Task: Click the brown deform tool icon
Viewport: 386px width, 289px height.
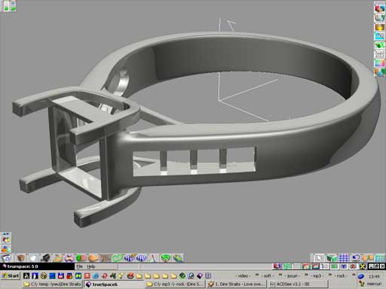Action: point(106,258)
